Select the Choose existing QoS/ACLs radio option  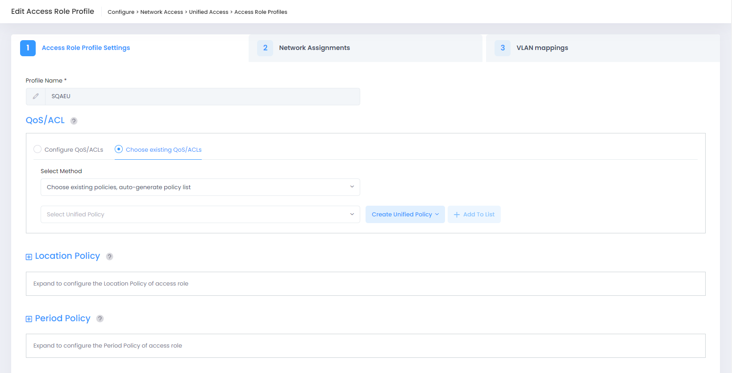click(x=119, y=149)
